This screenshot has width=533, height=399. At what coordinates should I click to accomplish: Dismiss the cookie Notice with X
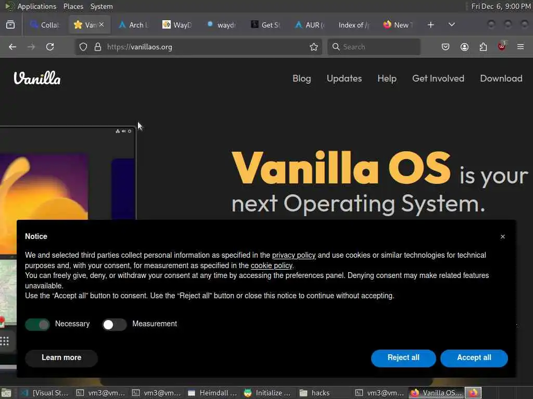(503, 237)
